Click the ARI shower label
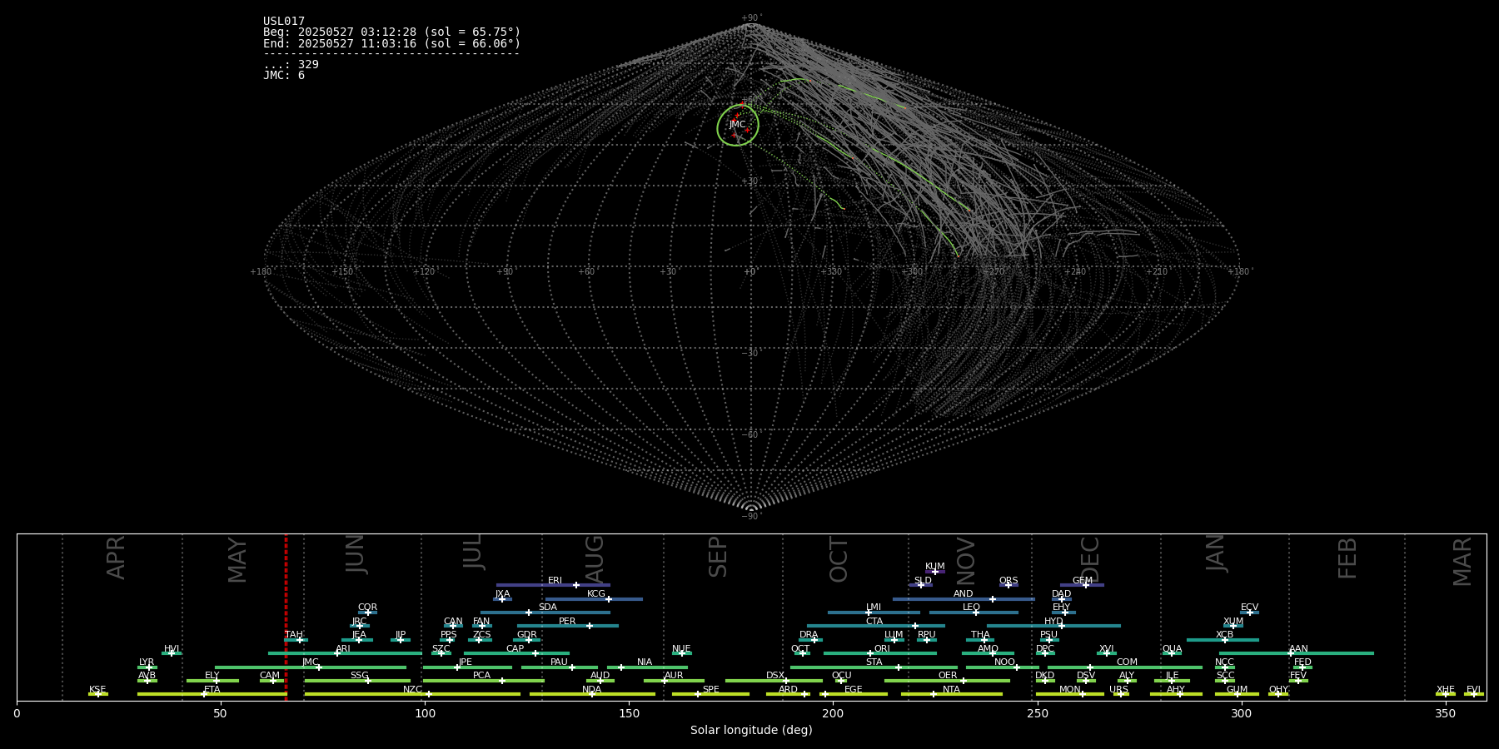The image size is (1499, 749). [343, 649]
